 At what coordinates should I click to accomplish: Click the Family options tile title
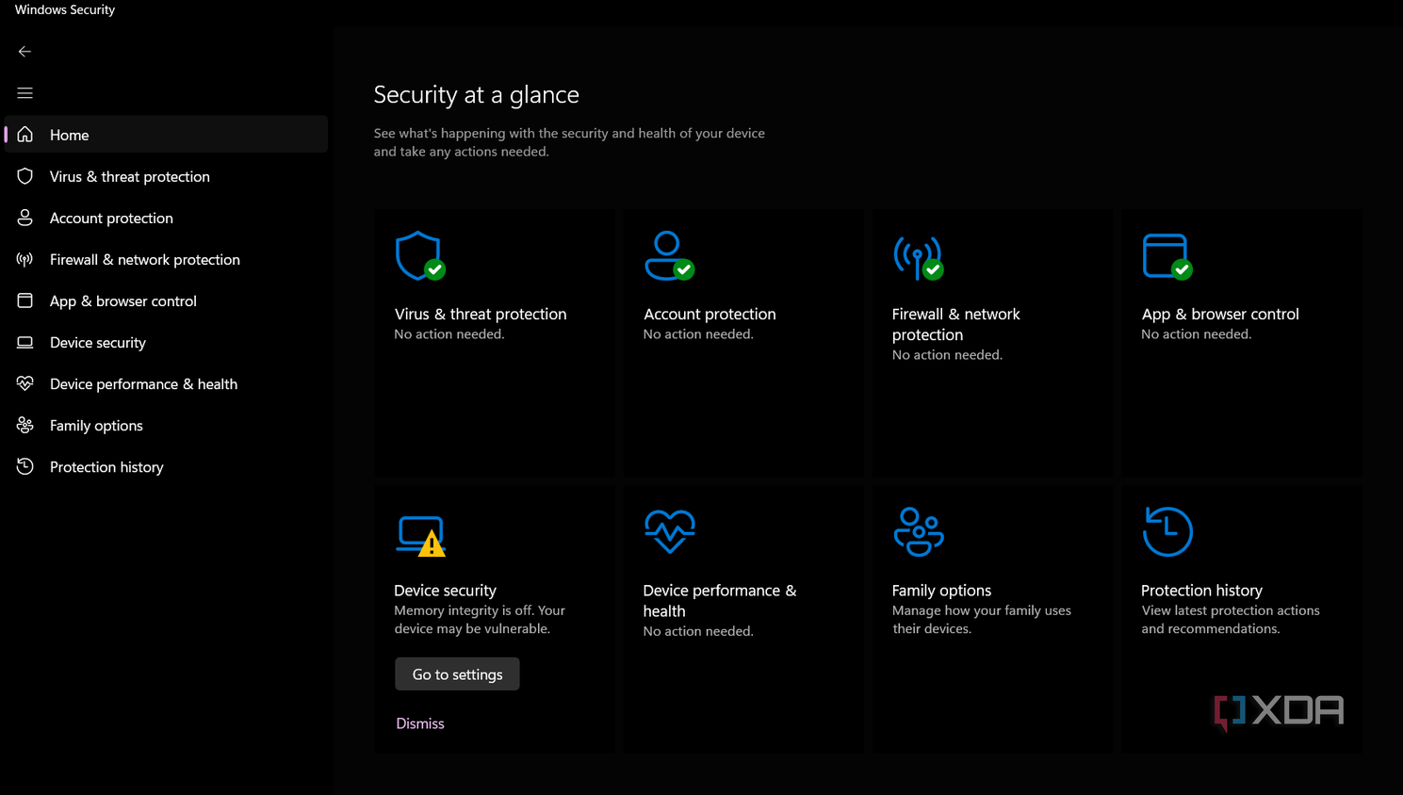941,591
